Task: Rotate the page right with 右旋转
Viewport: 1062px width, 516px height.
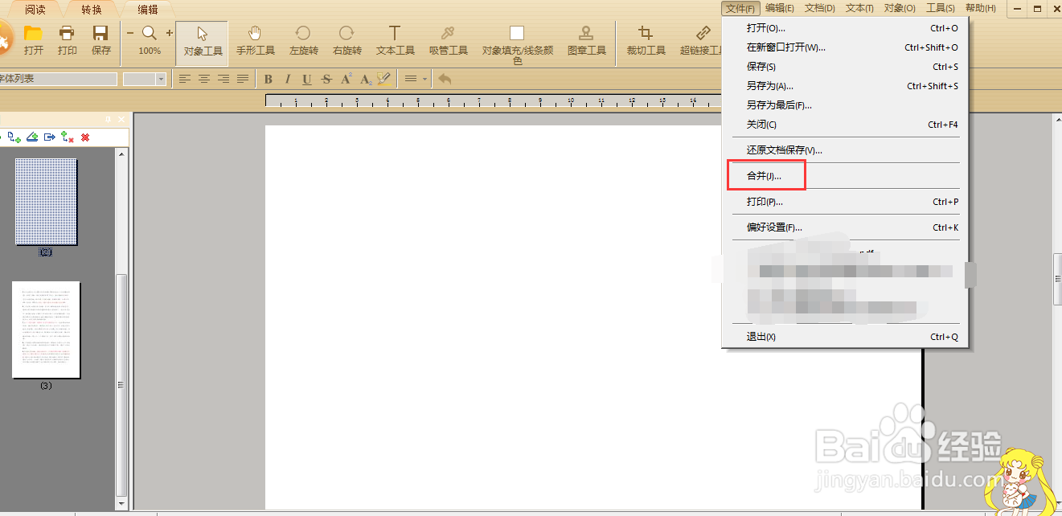Action: 346,42
